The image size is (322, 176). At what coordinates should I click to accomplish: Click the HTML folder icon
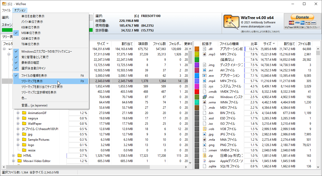pos(20,155)
